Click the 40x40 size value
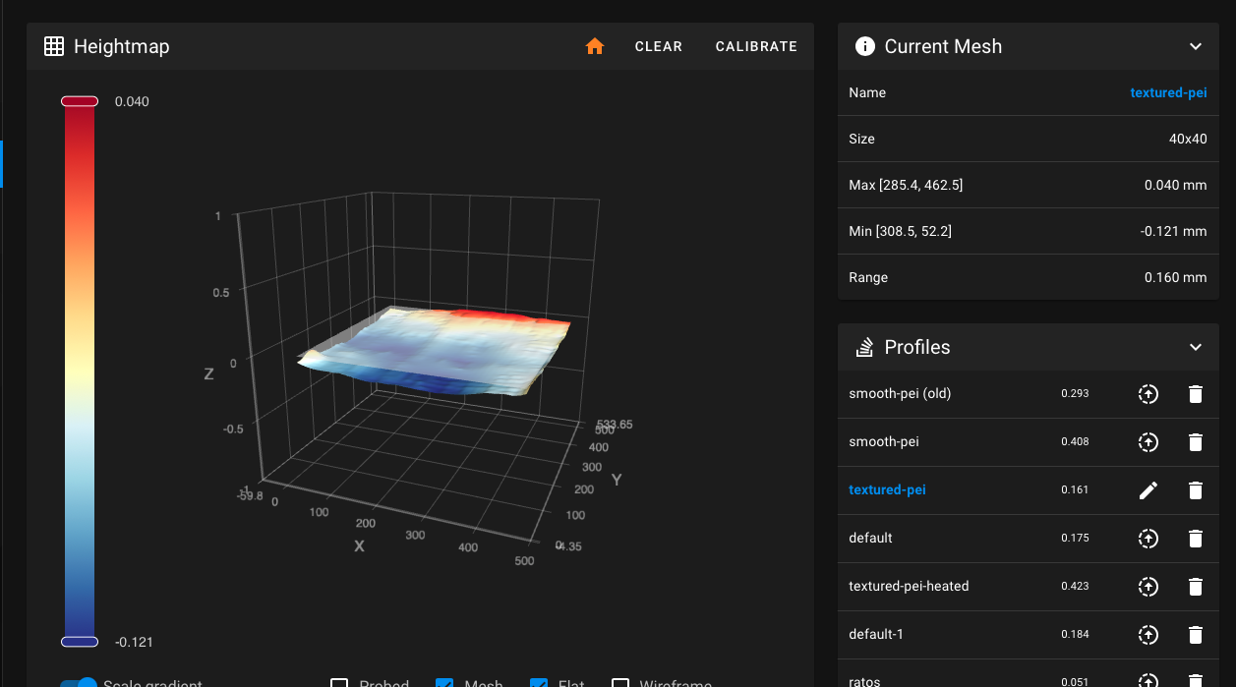 pos(1188,139)
